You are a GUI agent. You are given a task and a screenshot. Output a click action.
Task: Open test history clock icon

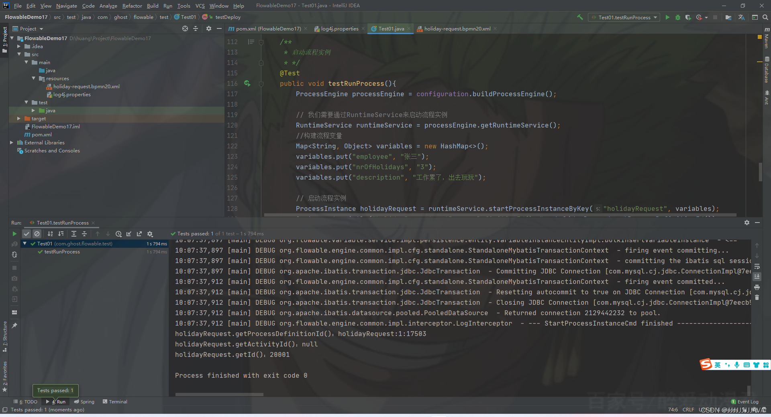[x=118, y=234]
